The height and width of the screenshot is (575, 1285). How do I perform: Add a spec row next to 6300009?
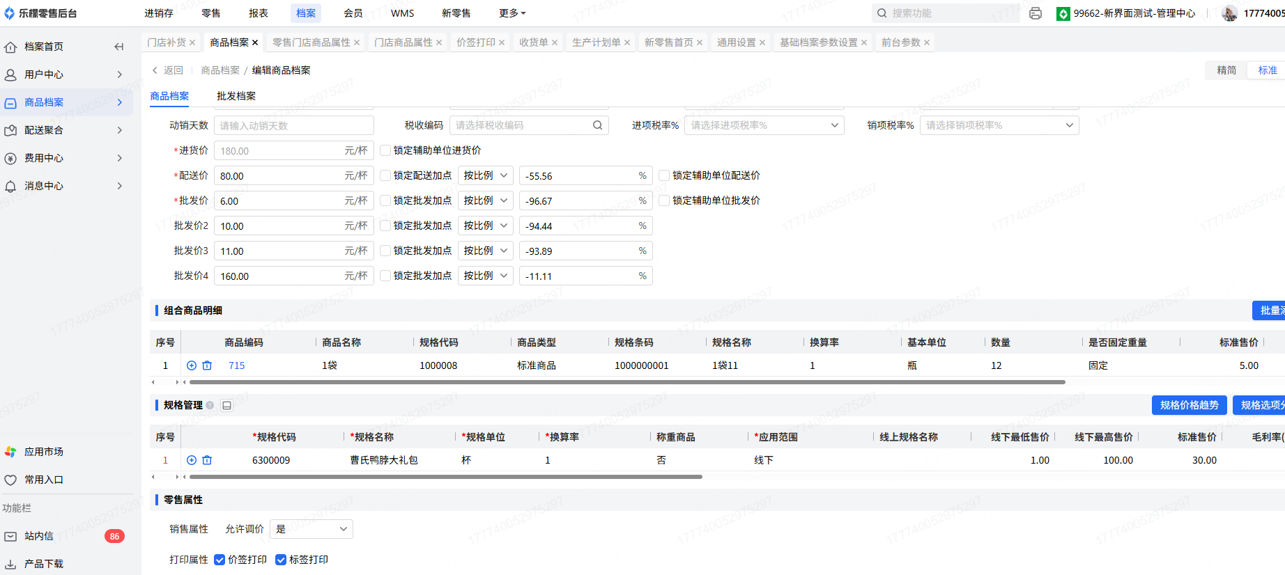click(x=192, y=460)
